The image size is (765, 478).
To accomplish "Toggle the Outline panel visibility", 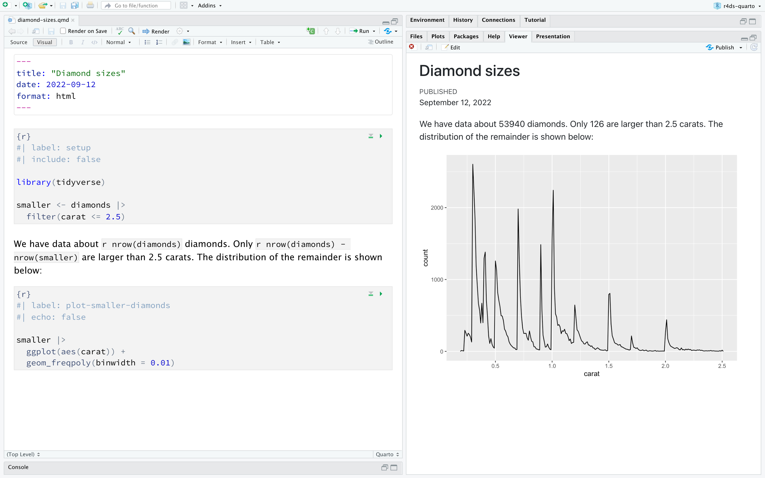I will pyautogui.click(x=382, y=42).
